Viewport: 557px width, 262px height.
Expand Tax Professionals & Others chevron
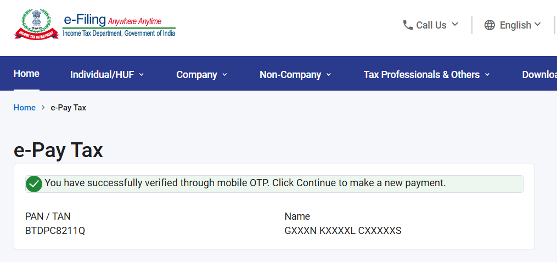pos(487,75)
